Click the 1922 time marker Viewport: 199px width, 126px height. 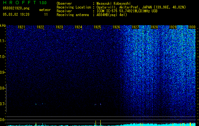click(x=40, y=27)
